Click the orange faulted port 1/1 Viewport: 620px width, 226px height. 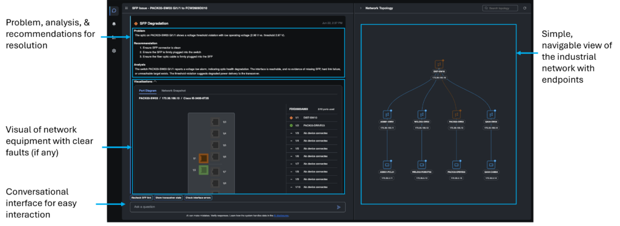203,158
